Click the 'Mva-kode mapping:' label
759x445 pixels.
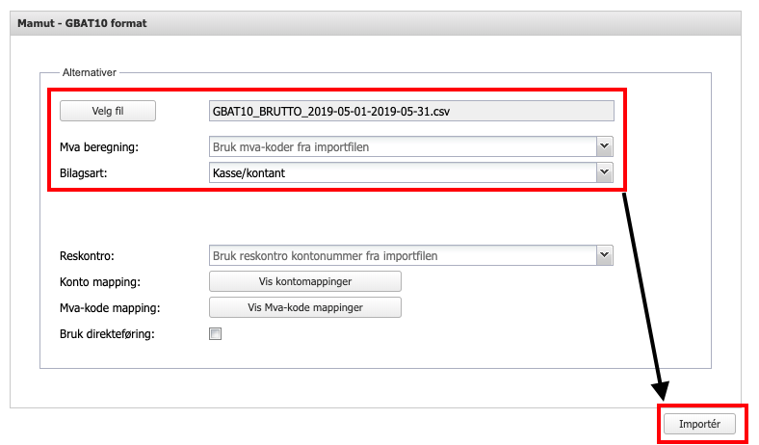pyautogui.click(x=109, y=308)
